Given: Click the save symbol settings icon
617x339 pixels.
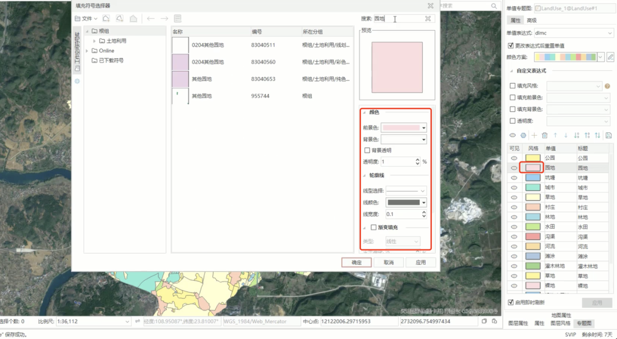Looking at the screenshot, I should (x=609, y=135).
